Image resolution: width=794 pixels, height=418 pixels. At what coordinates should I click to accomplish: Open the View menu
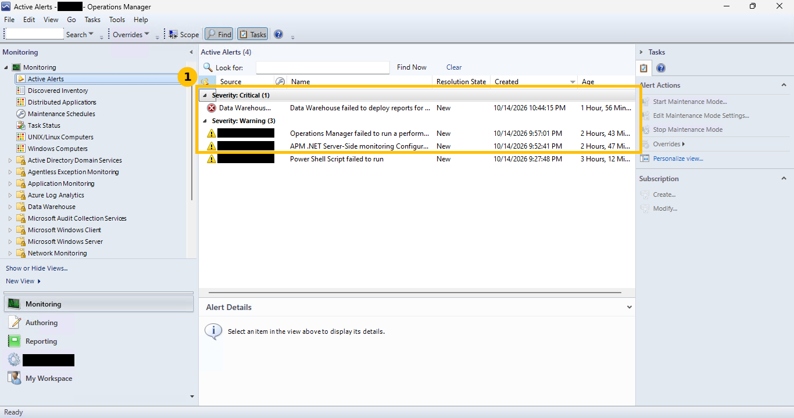pyautogui.click(x=51, y=20)
